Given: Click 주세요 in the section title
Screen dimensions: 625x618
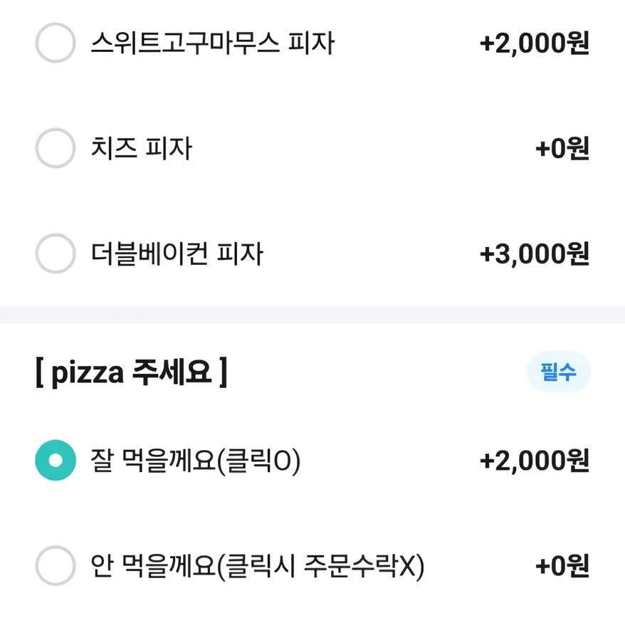Looking at the screenshot, I should pyautogui.click(x=172, y=372).
